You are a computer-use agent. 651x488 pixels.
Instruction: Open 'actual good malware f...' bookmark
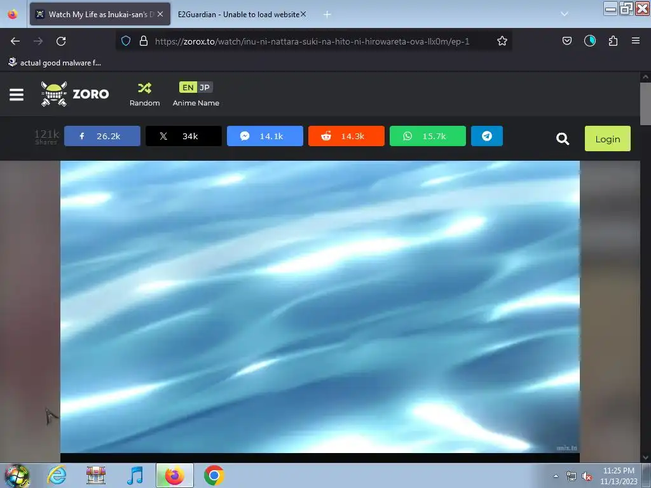coord(55,63)
